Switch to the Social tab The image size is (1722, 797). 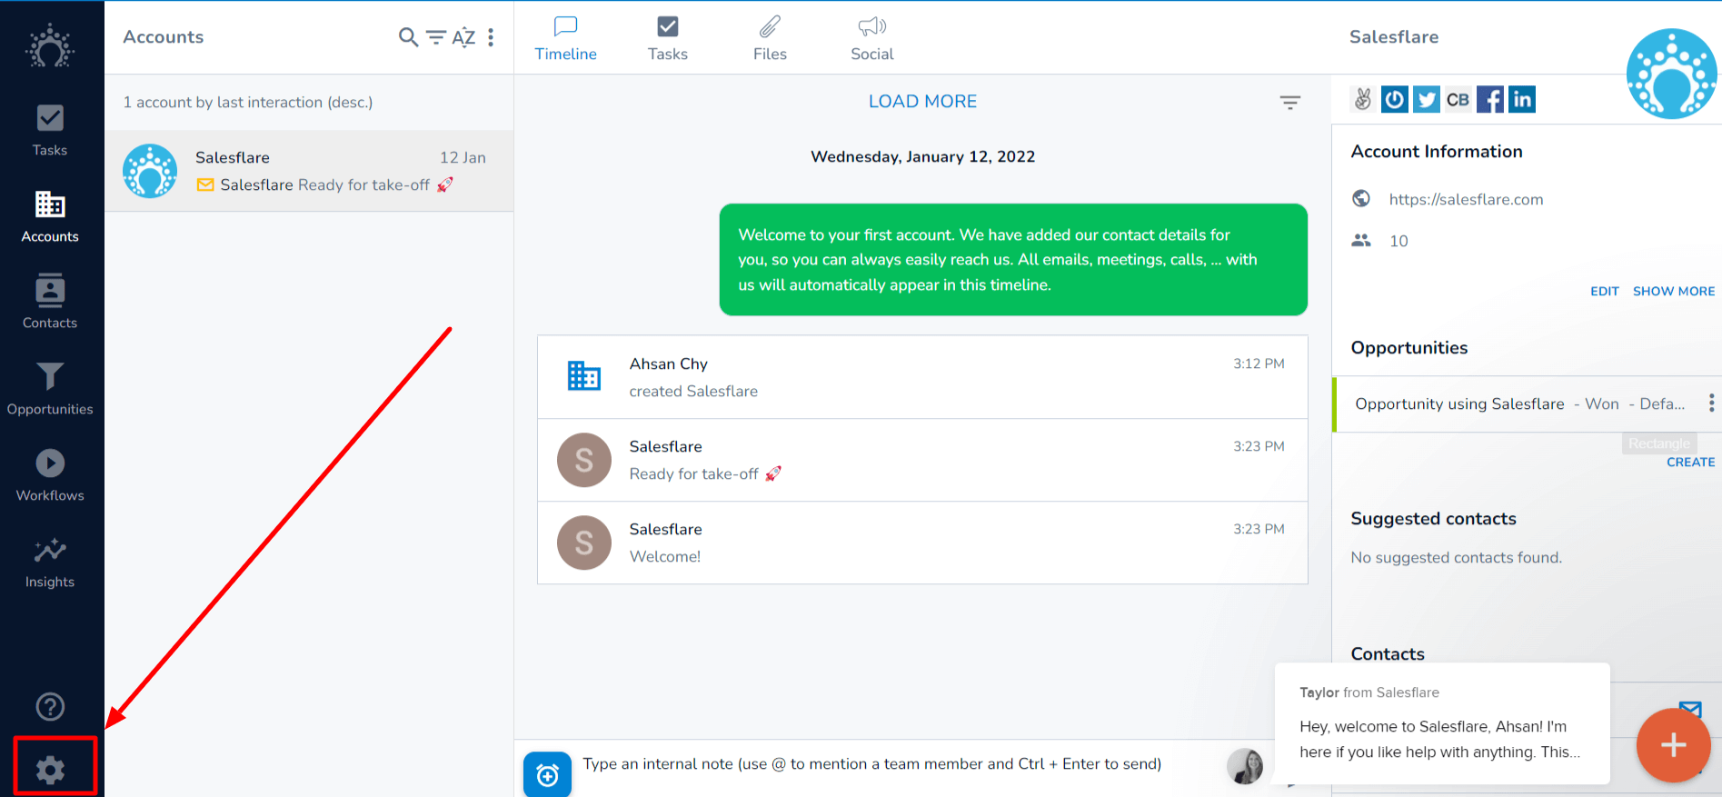[x=872, y=38]
